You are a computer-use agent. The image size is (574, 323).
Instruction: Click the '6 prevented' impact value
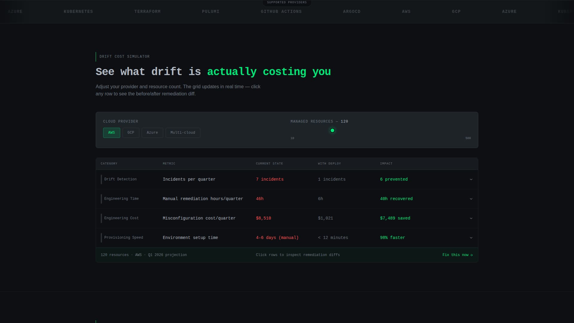(394, 179)
